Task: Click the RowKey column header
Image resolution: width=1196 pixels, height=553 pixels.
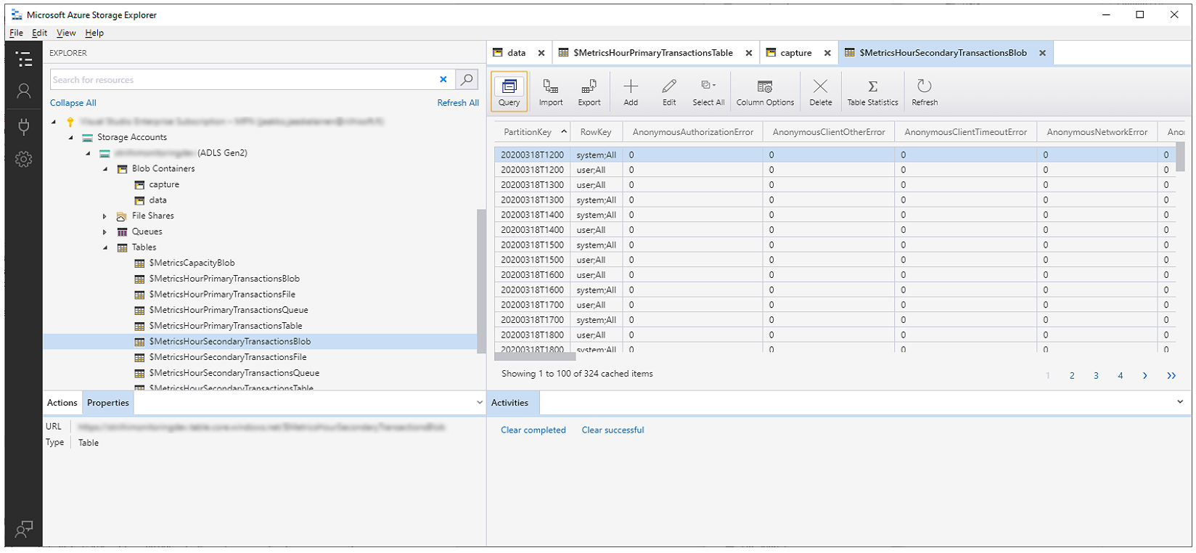Action: (x=596, y=132)
